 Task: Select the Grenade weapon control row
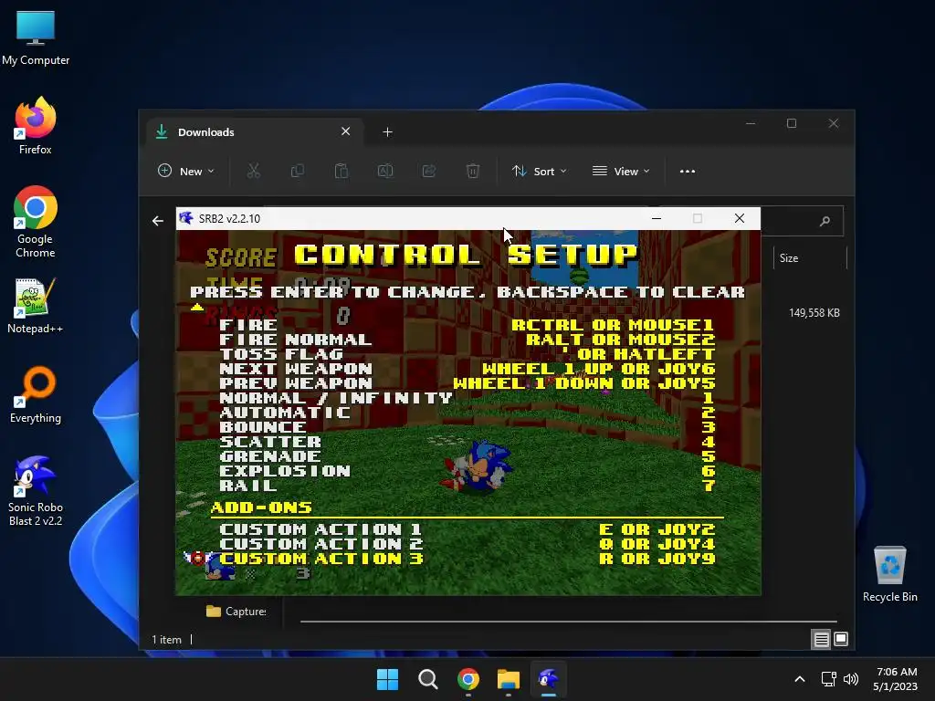click(467, 456)
